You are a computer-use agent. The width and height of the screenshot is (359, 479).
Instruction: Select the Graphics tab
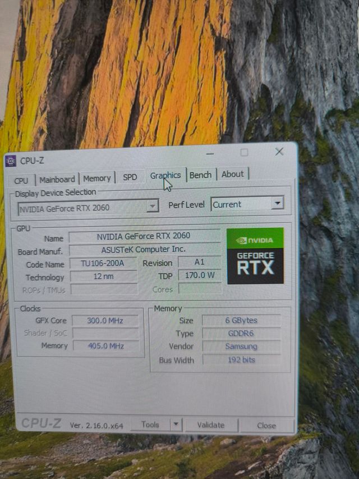coord(165,175)
